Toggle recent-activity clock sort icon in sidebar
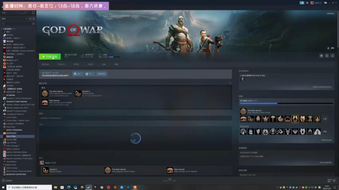The image size is (339, 190). [30, 19]
